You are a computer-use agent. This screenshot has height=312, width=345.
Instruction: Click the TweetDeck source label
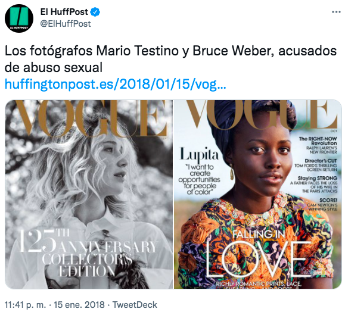click(x=135, y=305)
